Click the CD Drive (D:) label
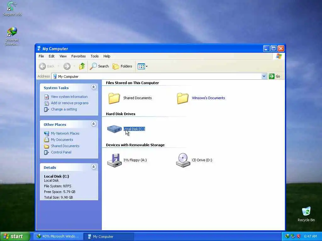This screenshot has height=241, width=322. click(202, 160)
